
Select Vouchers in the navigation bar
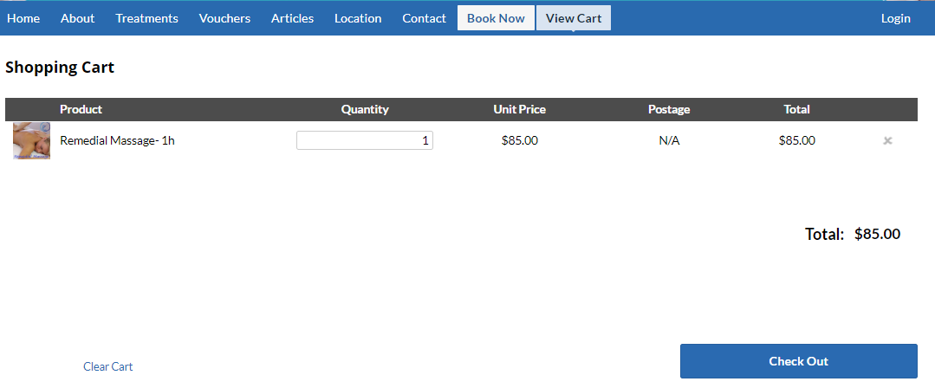224,18
